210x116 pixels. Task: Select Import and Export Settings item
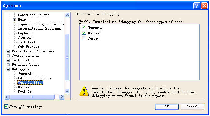pos(41,24)
